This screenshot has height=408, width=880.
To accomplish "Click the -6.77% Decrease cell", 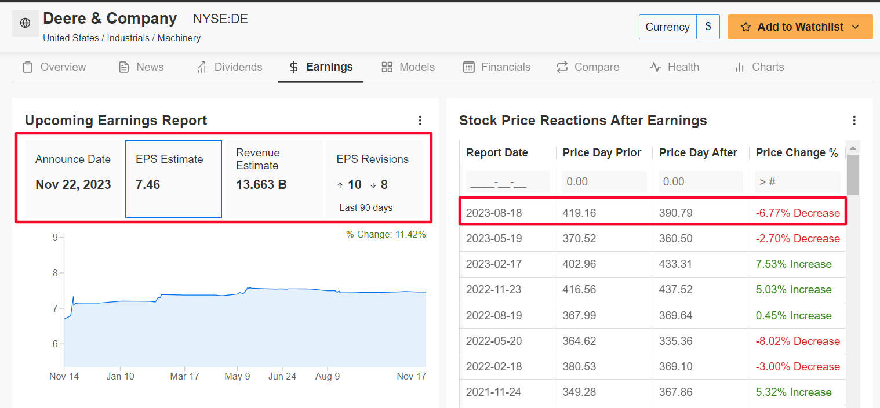I will (798, 213).
